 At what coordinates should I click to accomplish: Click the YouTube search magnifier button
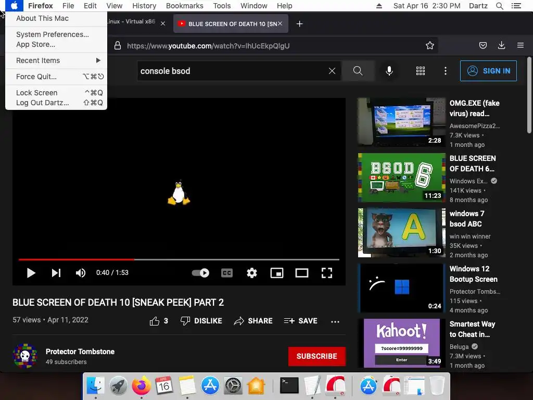tap(358, 71)
